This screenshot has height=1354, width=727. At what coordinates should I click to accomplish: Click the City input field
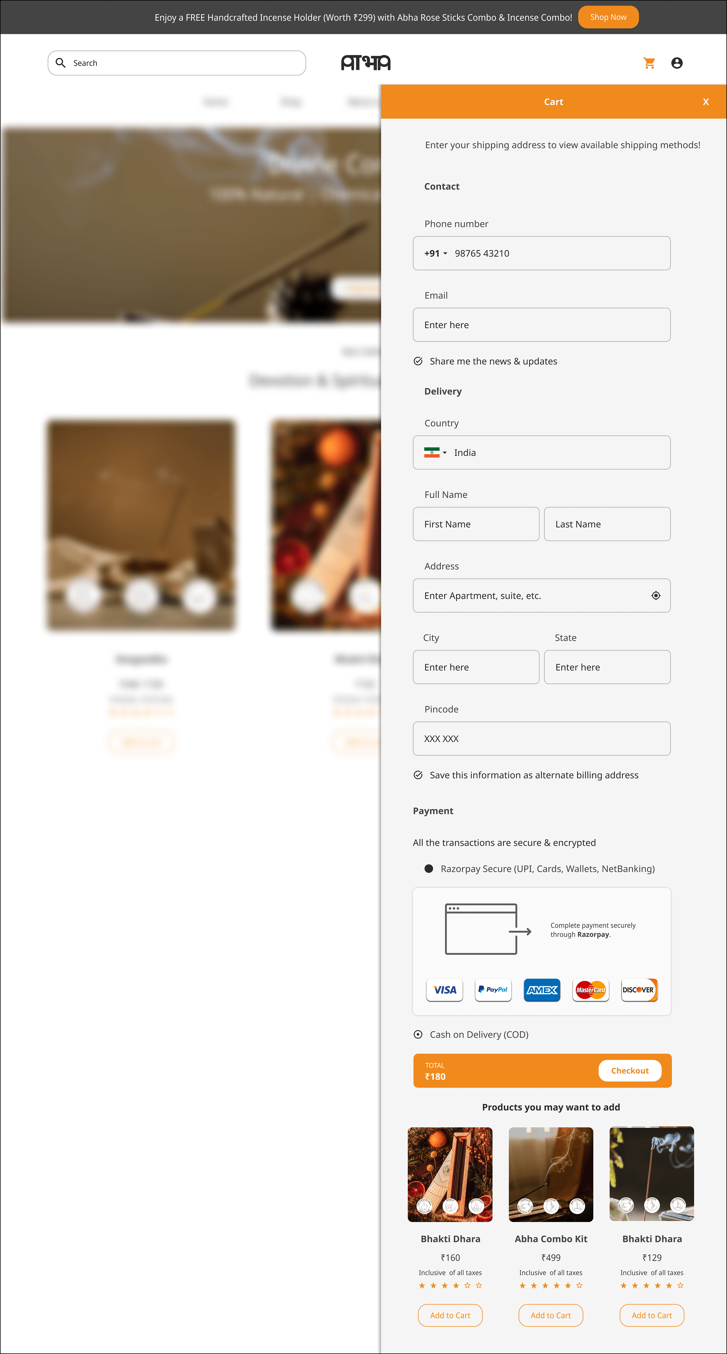point(476,667)
